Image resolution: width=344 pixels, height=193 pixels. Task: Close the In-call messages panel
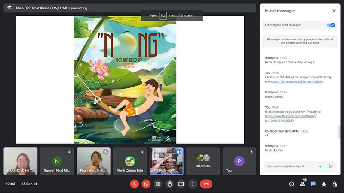(x=334, y=11)
